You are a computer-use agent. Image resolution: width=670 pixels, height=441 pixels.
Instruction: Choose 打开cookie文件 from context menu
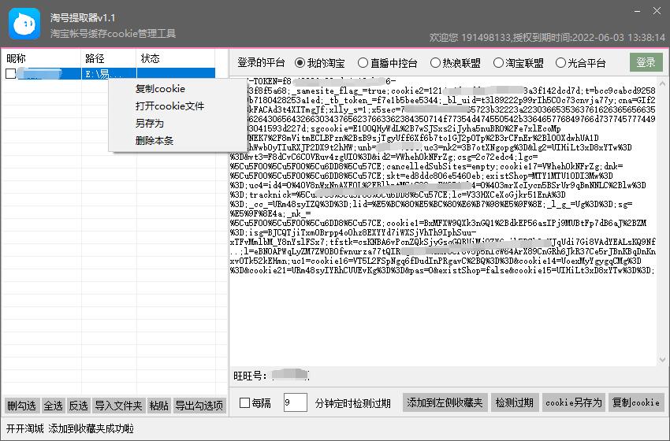click(169, 106)
